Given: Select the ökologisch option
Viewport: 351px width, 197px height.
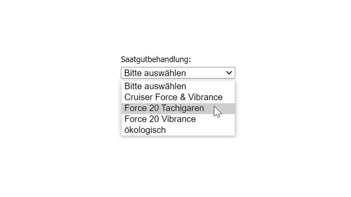Looking at the screenshot, I should pos(145,130).
